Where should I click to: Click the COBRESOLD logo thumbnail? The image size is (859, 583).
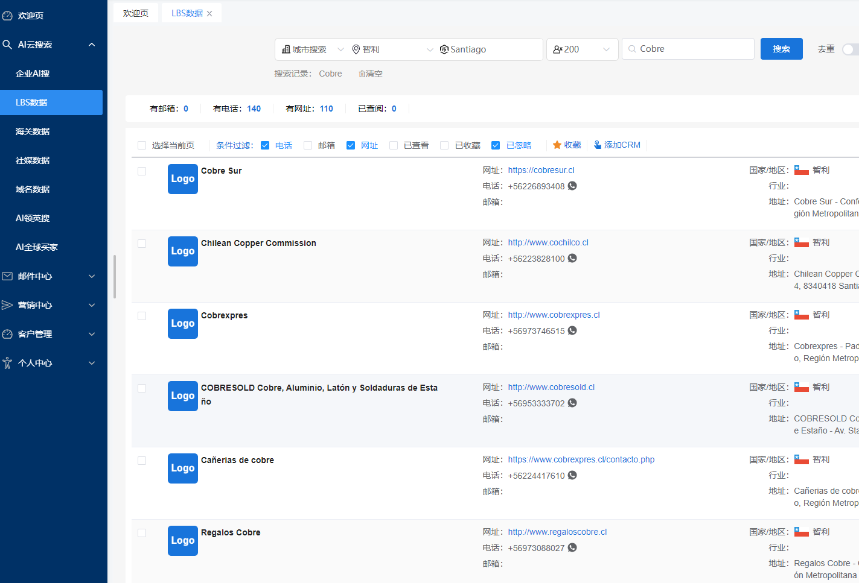(x=183, y=396)
